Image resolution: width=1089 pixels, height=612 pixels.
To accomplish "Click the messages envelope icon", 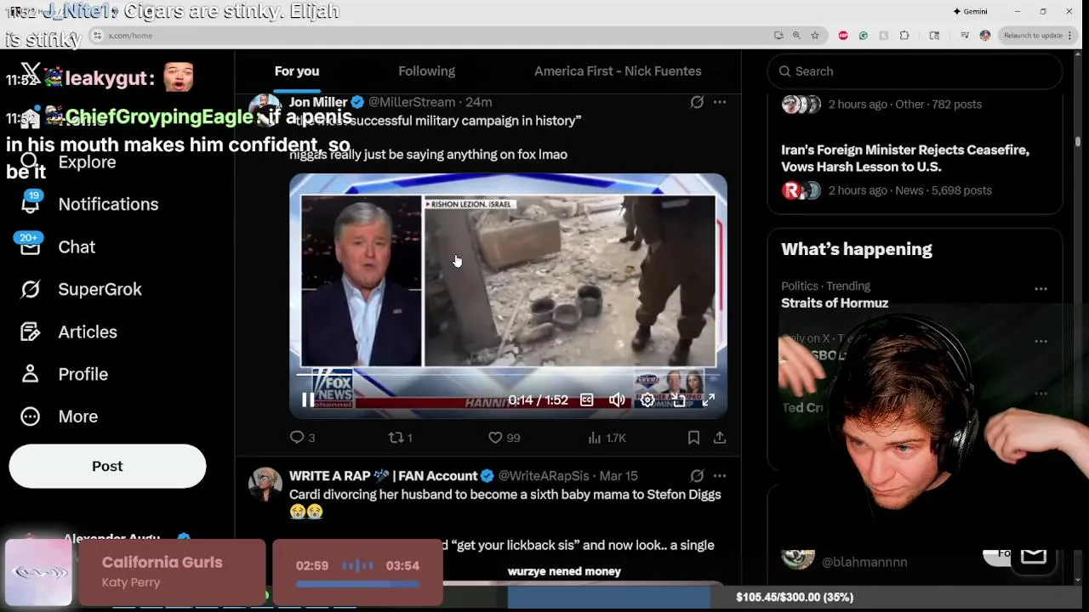I will (1034, 557).
